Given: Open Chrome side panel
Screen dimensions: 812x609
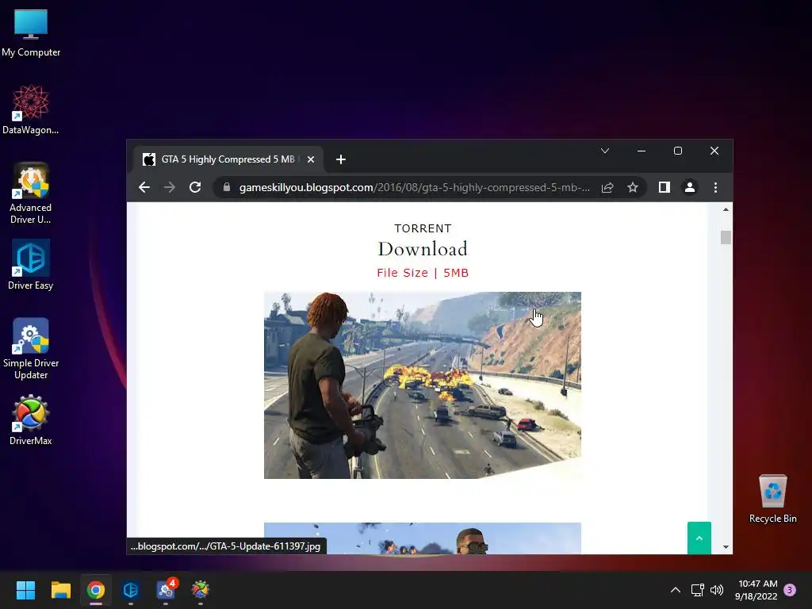Looking at the screenshot, I should (x=664, y=187).
